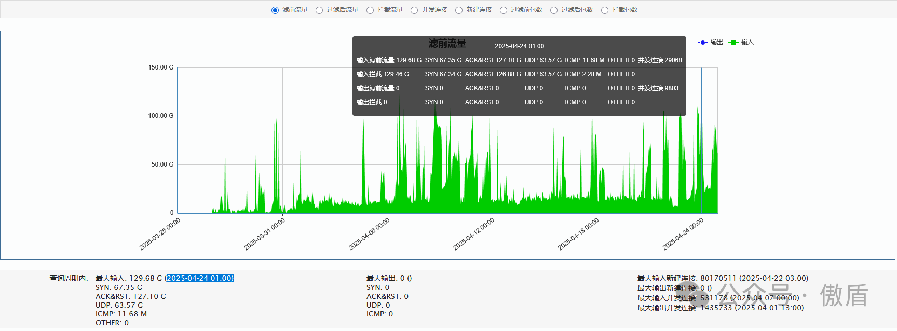Image resolution: width=897 pixels, height=331 pixels.
Task: Click the 2025-04-12 00:00 axis label
Action: point(474,234)
